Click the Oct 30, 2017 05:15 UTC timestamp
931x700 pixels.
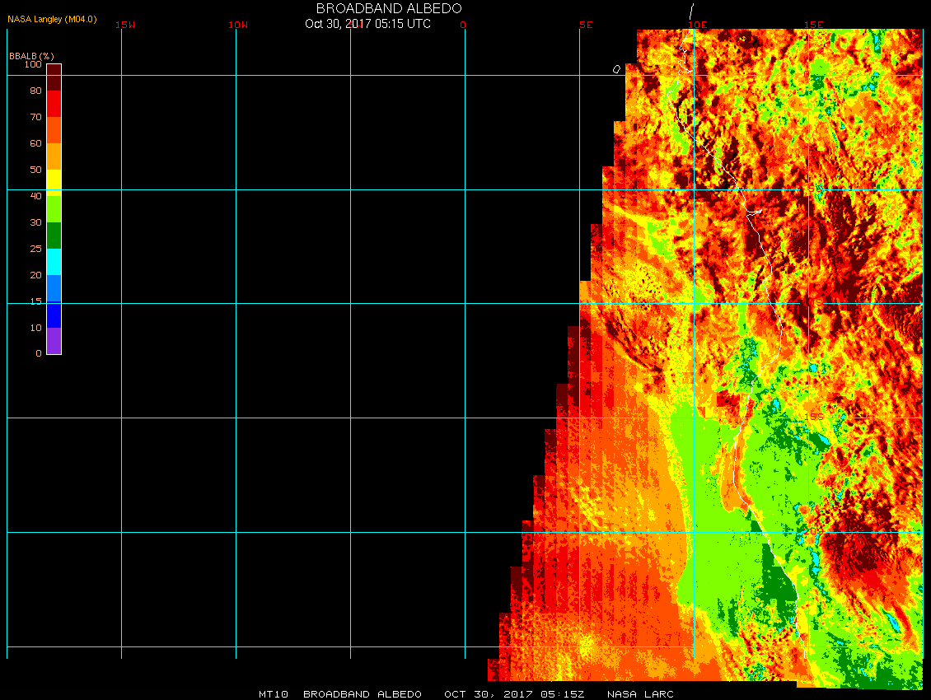click(367, 24)
